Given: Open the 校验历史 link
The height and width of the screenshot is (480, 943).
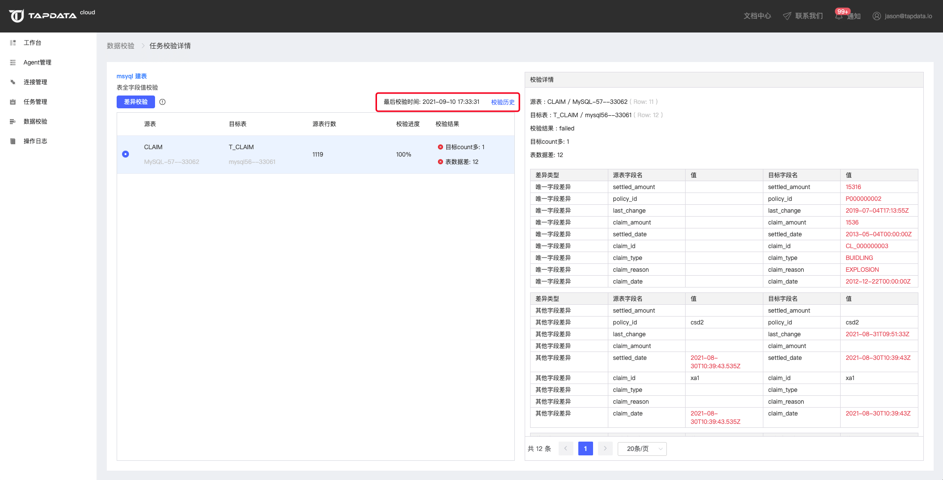Looking at the screenshot, I should point(503,102).
